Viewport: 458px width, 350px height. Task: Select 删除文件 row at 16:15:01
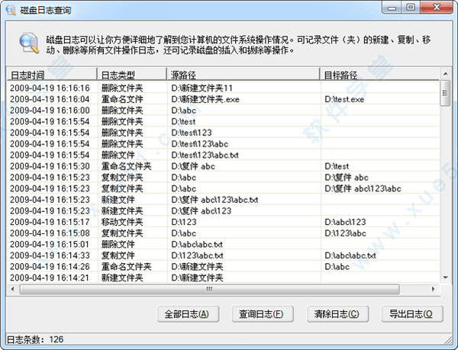[223, 244]
